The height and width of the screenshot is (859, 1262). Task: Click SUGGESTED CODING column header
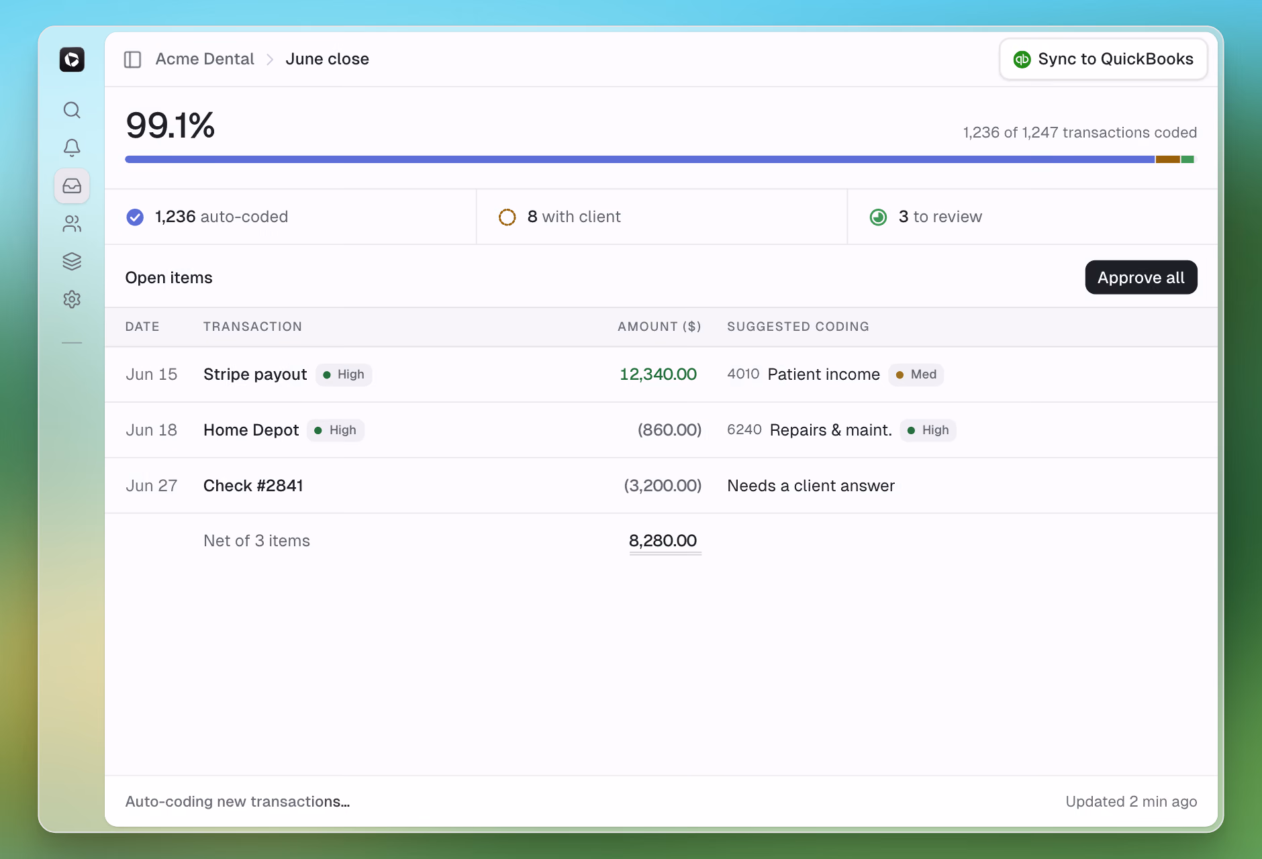[798, 327]
